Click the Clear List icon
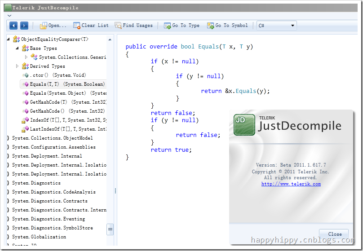The height and width of the screenshot is (251, 363). click(77, 26)
